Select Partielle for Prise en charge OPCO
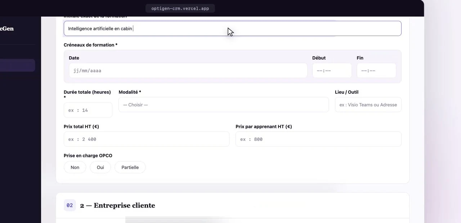 point(130,167)
